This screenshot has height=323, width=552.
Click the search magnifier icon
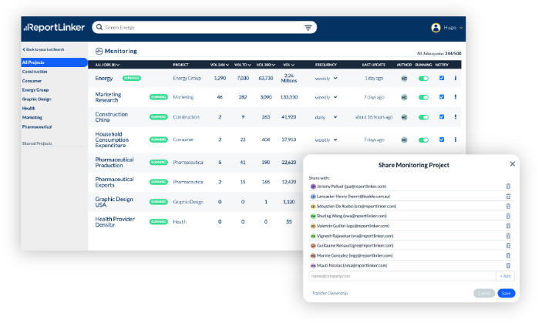(x=99, y=27)
